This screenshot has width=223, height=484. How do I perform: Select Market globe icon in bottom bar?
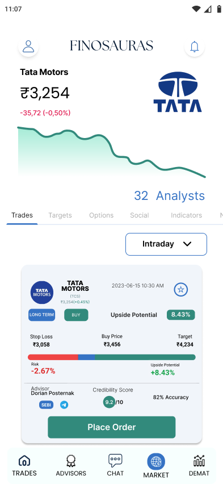pyautogui.click(x=156, y=462)
